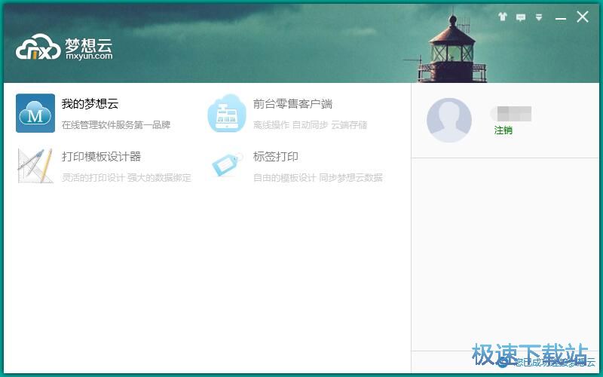Viewport: 603px width, 377px height.
Task: Click the 注销 logout link
Action: [503, 130]
